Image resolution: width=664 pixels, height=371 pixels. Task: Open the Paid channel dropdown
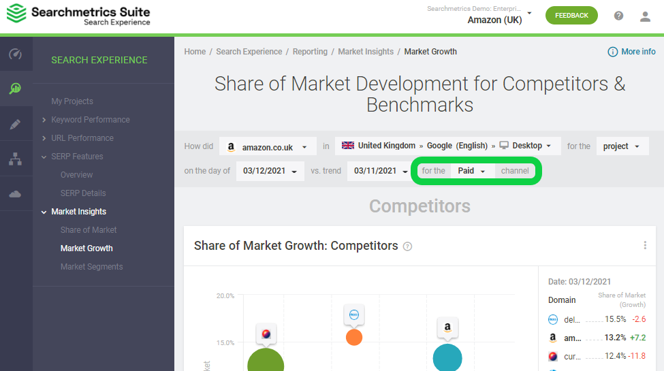(472, 171)
